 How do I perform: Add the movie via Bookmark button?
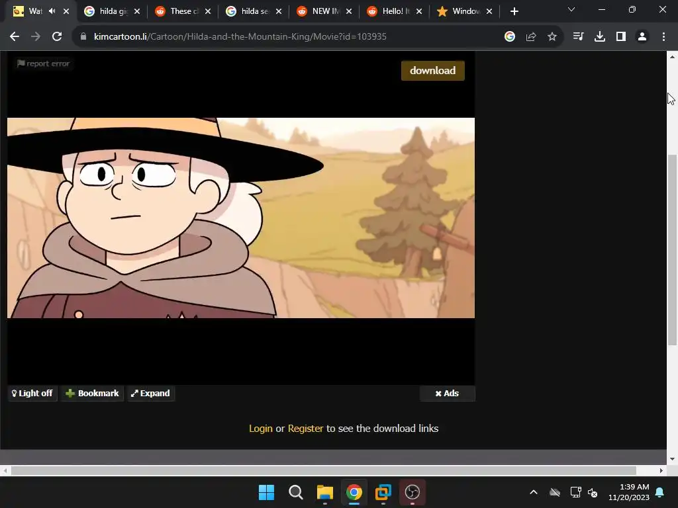(x=92, y=393)
